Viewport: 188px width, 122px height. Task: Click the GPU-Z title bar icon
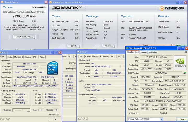pos(127,48)
